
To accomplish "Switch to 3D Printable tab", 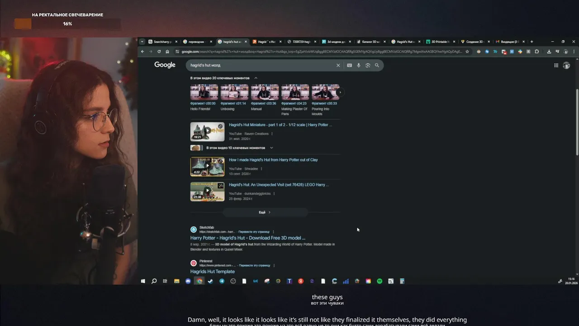I will pyautogui.click(x=440, y=42).
